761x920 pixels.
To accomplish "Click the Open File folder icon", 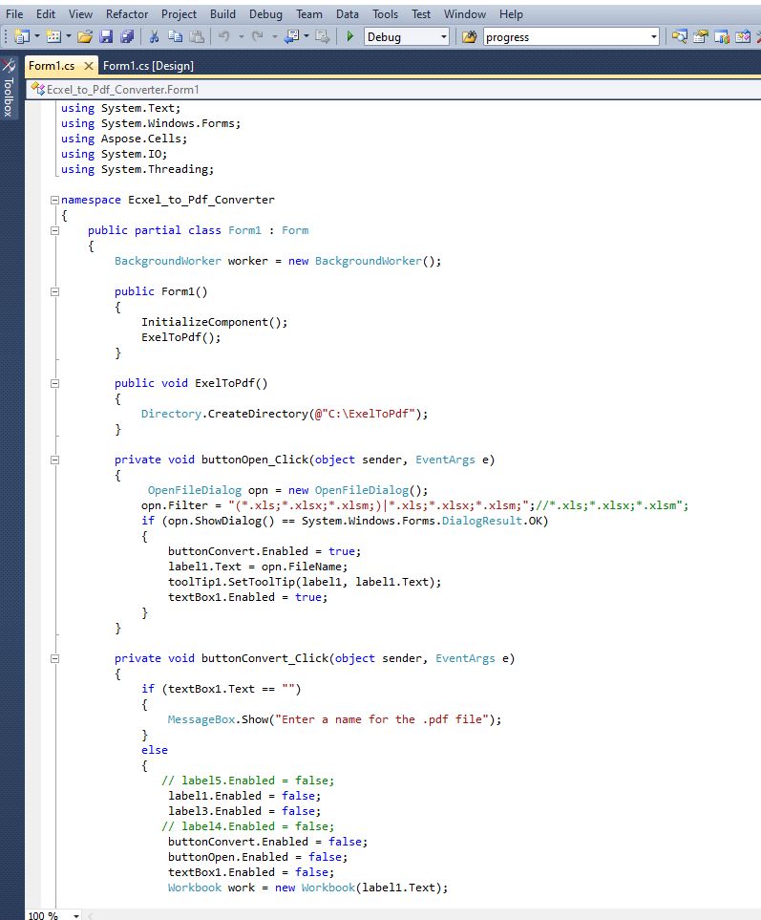I will 84,37.
